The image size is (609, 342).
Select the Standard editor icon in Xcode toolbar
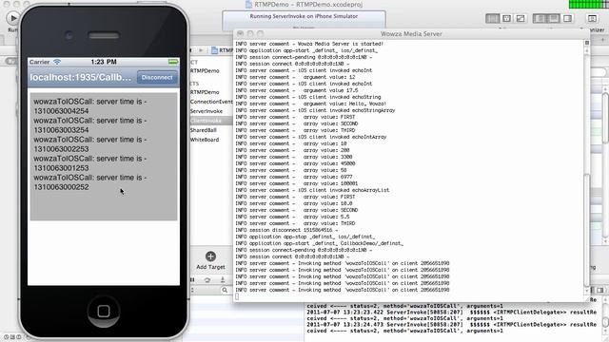(x=493, y=18)
